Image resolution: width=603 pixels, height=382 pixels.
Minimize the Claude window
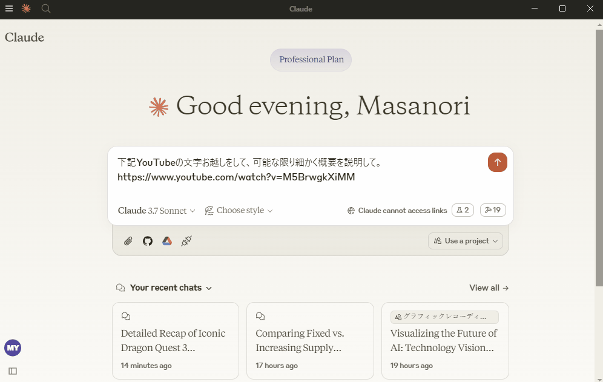point(535,8)
